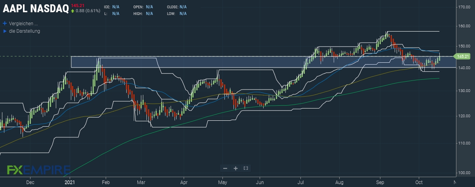The width and height of the screenshot is (475, 187).
Task: Click the L: value N/A
Action: click(116, 13)
